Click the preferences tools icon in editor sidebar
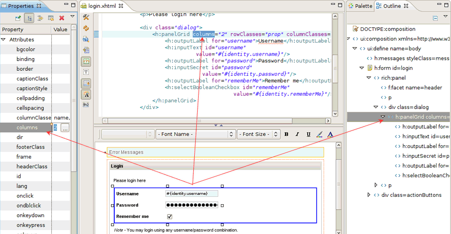 [x=86, y=18]
